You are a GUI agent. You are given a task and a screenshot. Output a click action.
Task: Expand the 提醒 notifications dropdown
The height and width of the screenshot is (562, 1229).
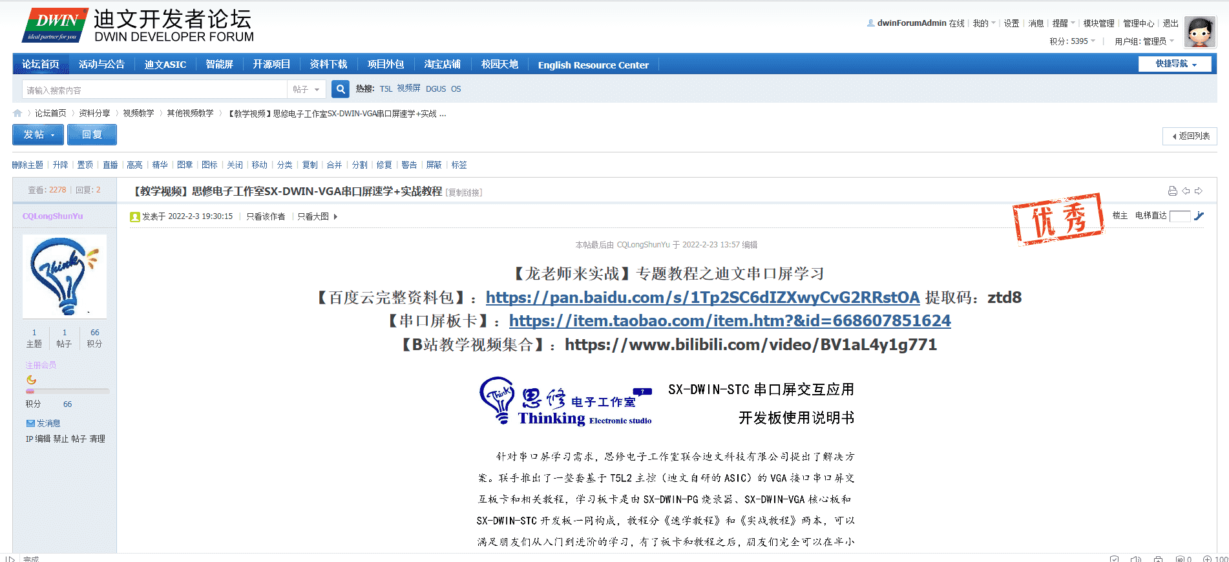pos(1064,23)
